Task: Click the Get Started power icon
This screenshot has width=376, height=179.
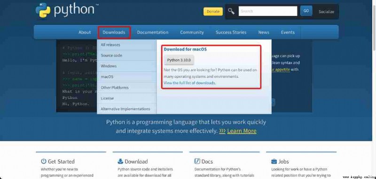Action: (x=43, y=161)
